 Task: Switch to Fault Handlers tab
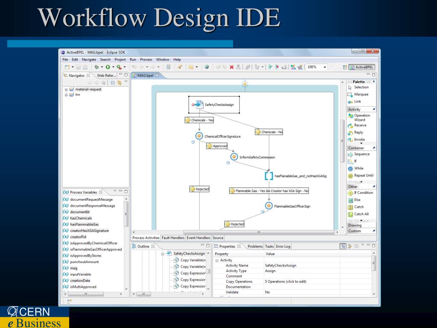pos(173,238)
